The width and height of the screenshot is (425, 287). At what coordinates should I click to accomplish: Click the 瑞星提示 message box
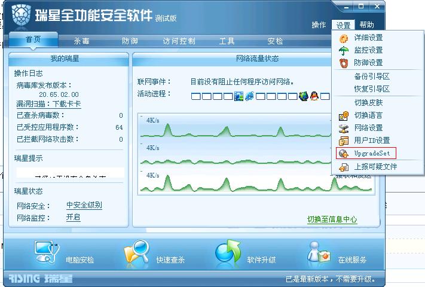tap(70, 172)
